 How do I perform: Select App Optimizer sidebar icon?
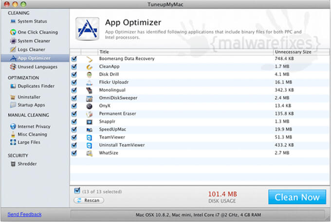click(13, 58)
